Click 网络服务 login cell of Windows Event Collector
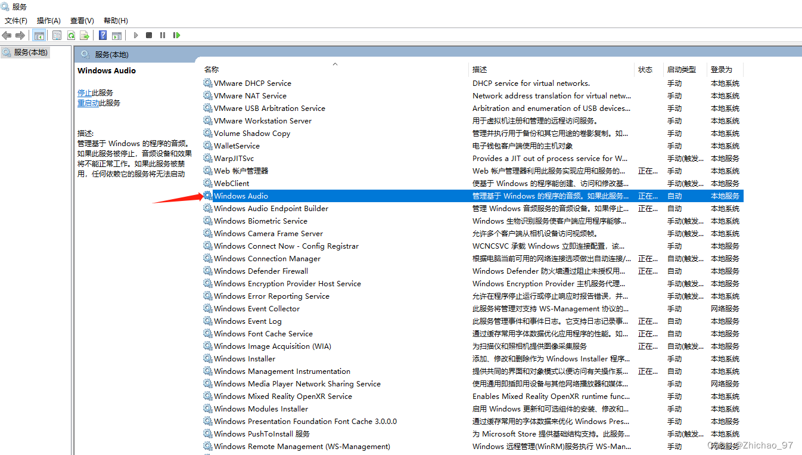The image size is (802, 455). (x=725, y=308)
